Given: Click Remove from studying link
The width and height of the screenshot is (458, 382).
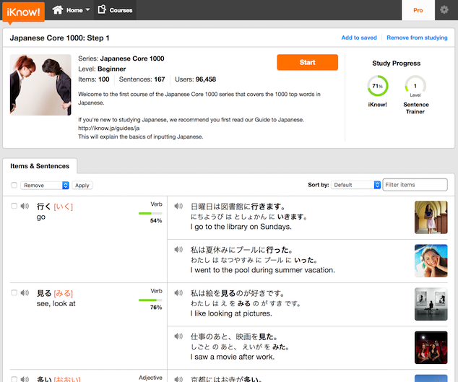Looking at the screenshot, I should coord(417,38).
